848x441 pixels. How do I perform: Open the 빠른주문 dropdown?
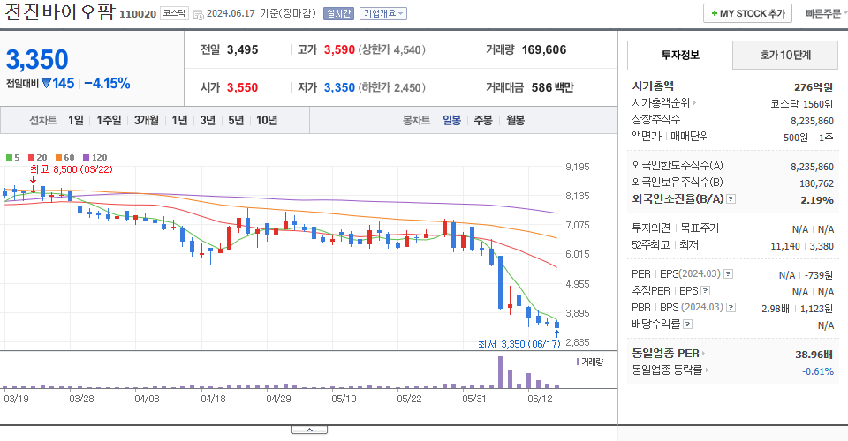(826, 13)
